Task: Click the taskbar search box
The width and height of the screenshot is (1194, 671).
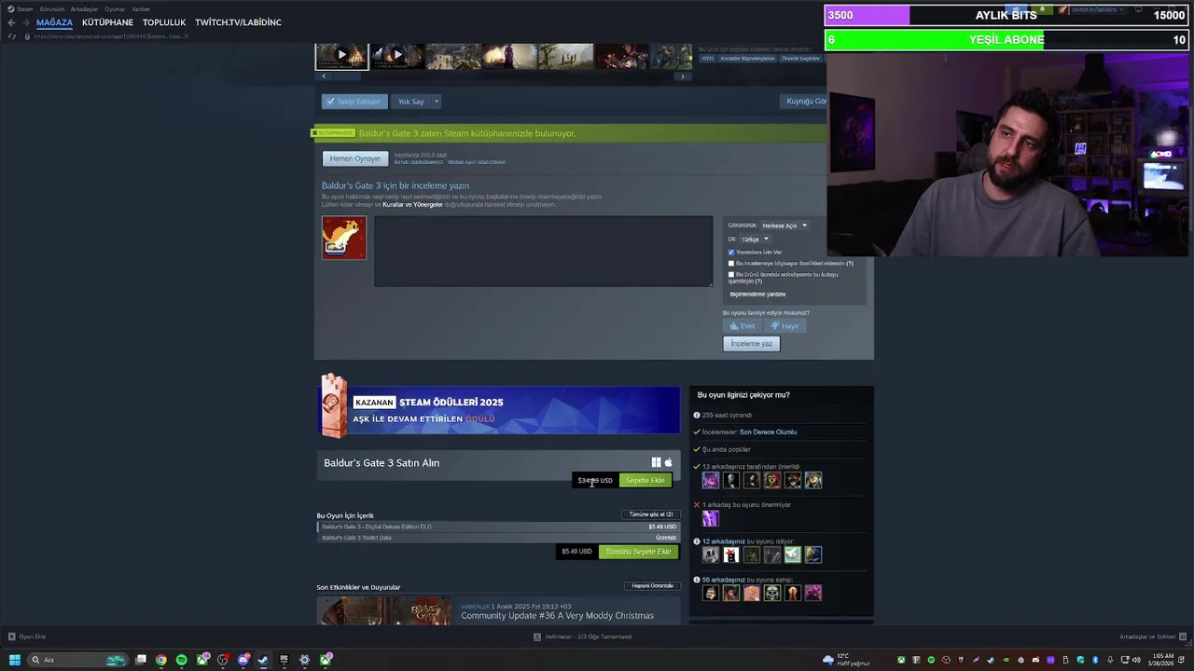Action: (x=77, y=660)
